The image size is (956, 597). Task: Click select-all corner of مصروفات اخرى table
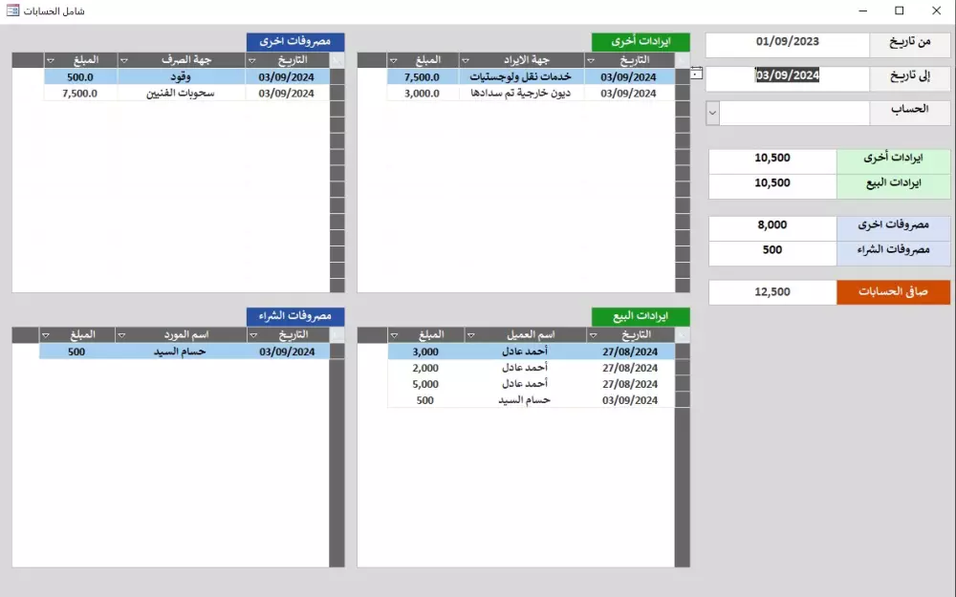click(337, 59)
